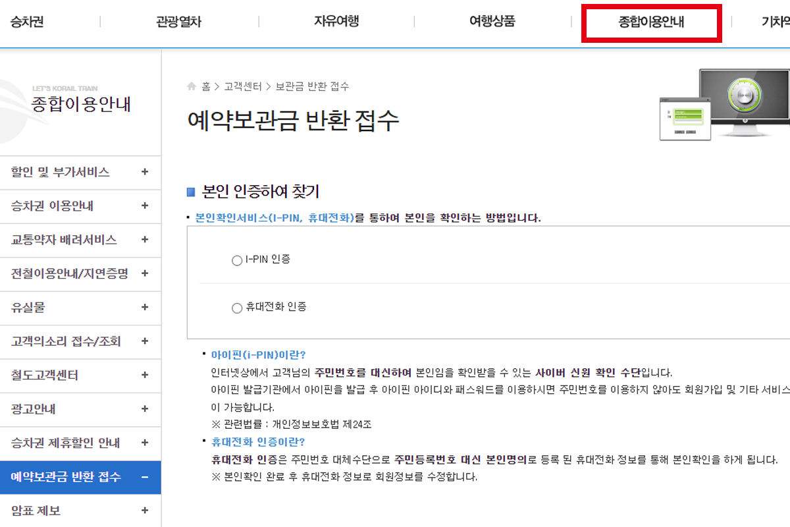Expand the 할인 및 부가서비스 plus icon

pyautogui.click(x=145, y=173)
